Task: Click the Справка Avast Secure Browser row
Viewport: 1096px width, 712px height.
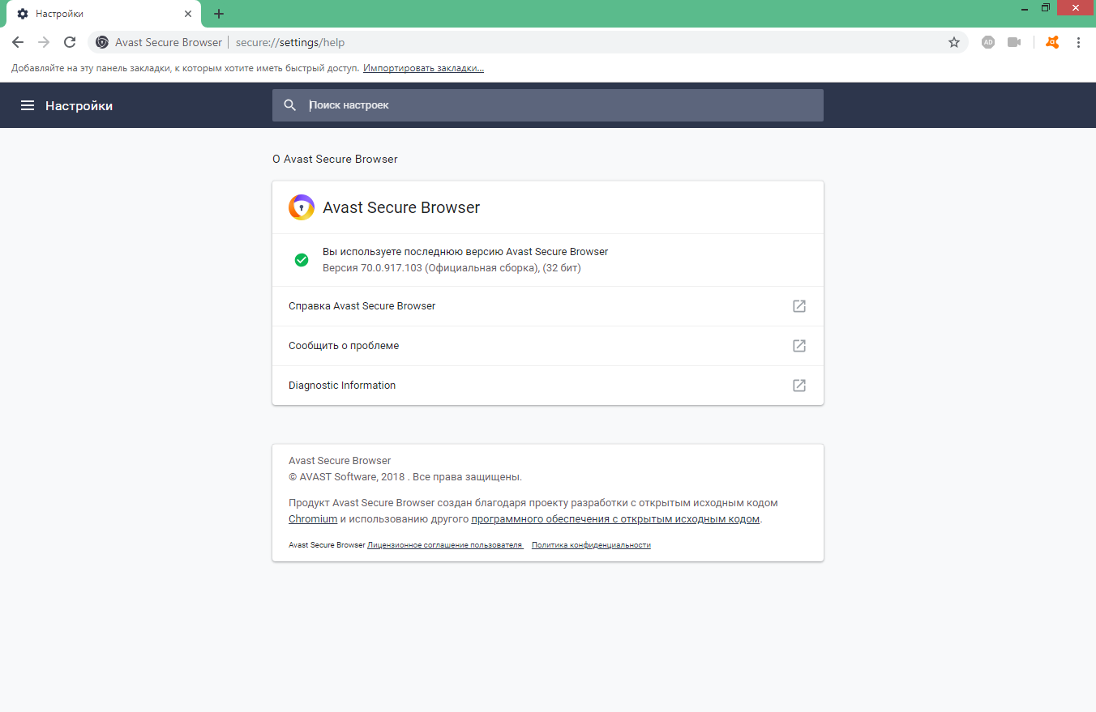Action: [x=548, y=306]
